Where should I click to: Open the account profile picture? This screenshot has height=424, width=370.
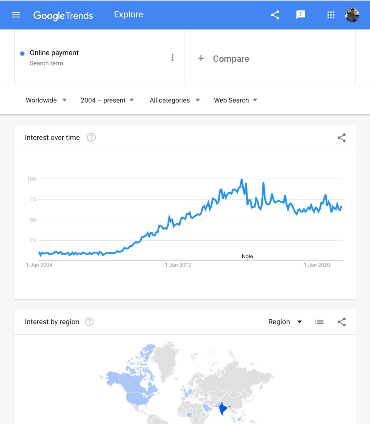point(352,15)
